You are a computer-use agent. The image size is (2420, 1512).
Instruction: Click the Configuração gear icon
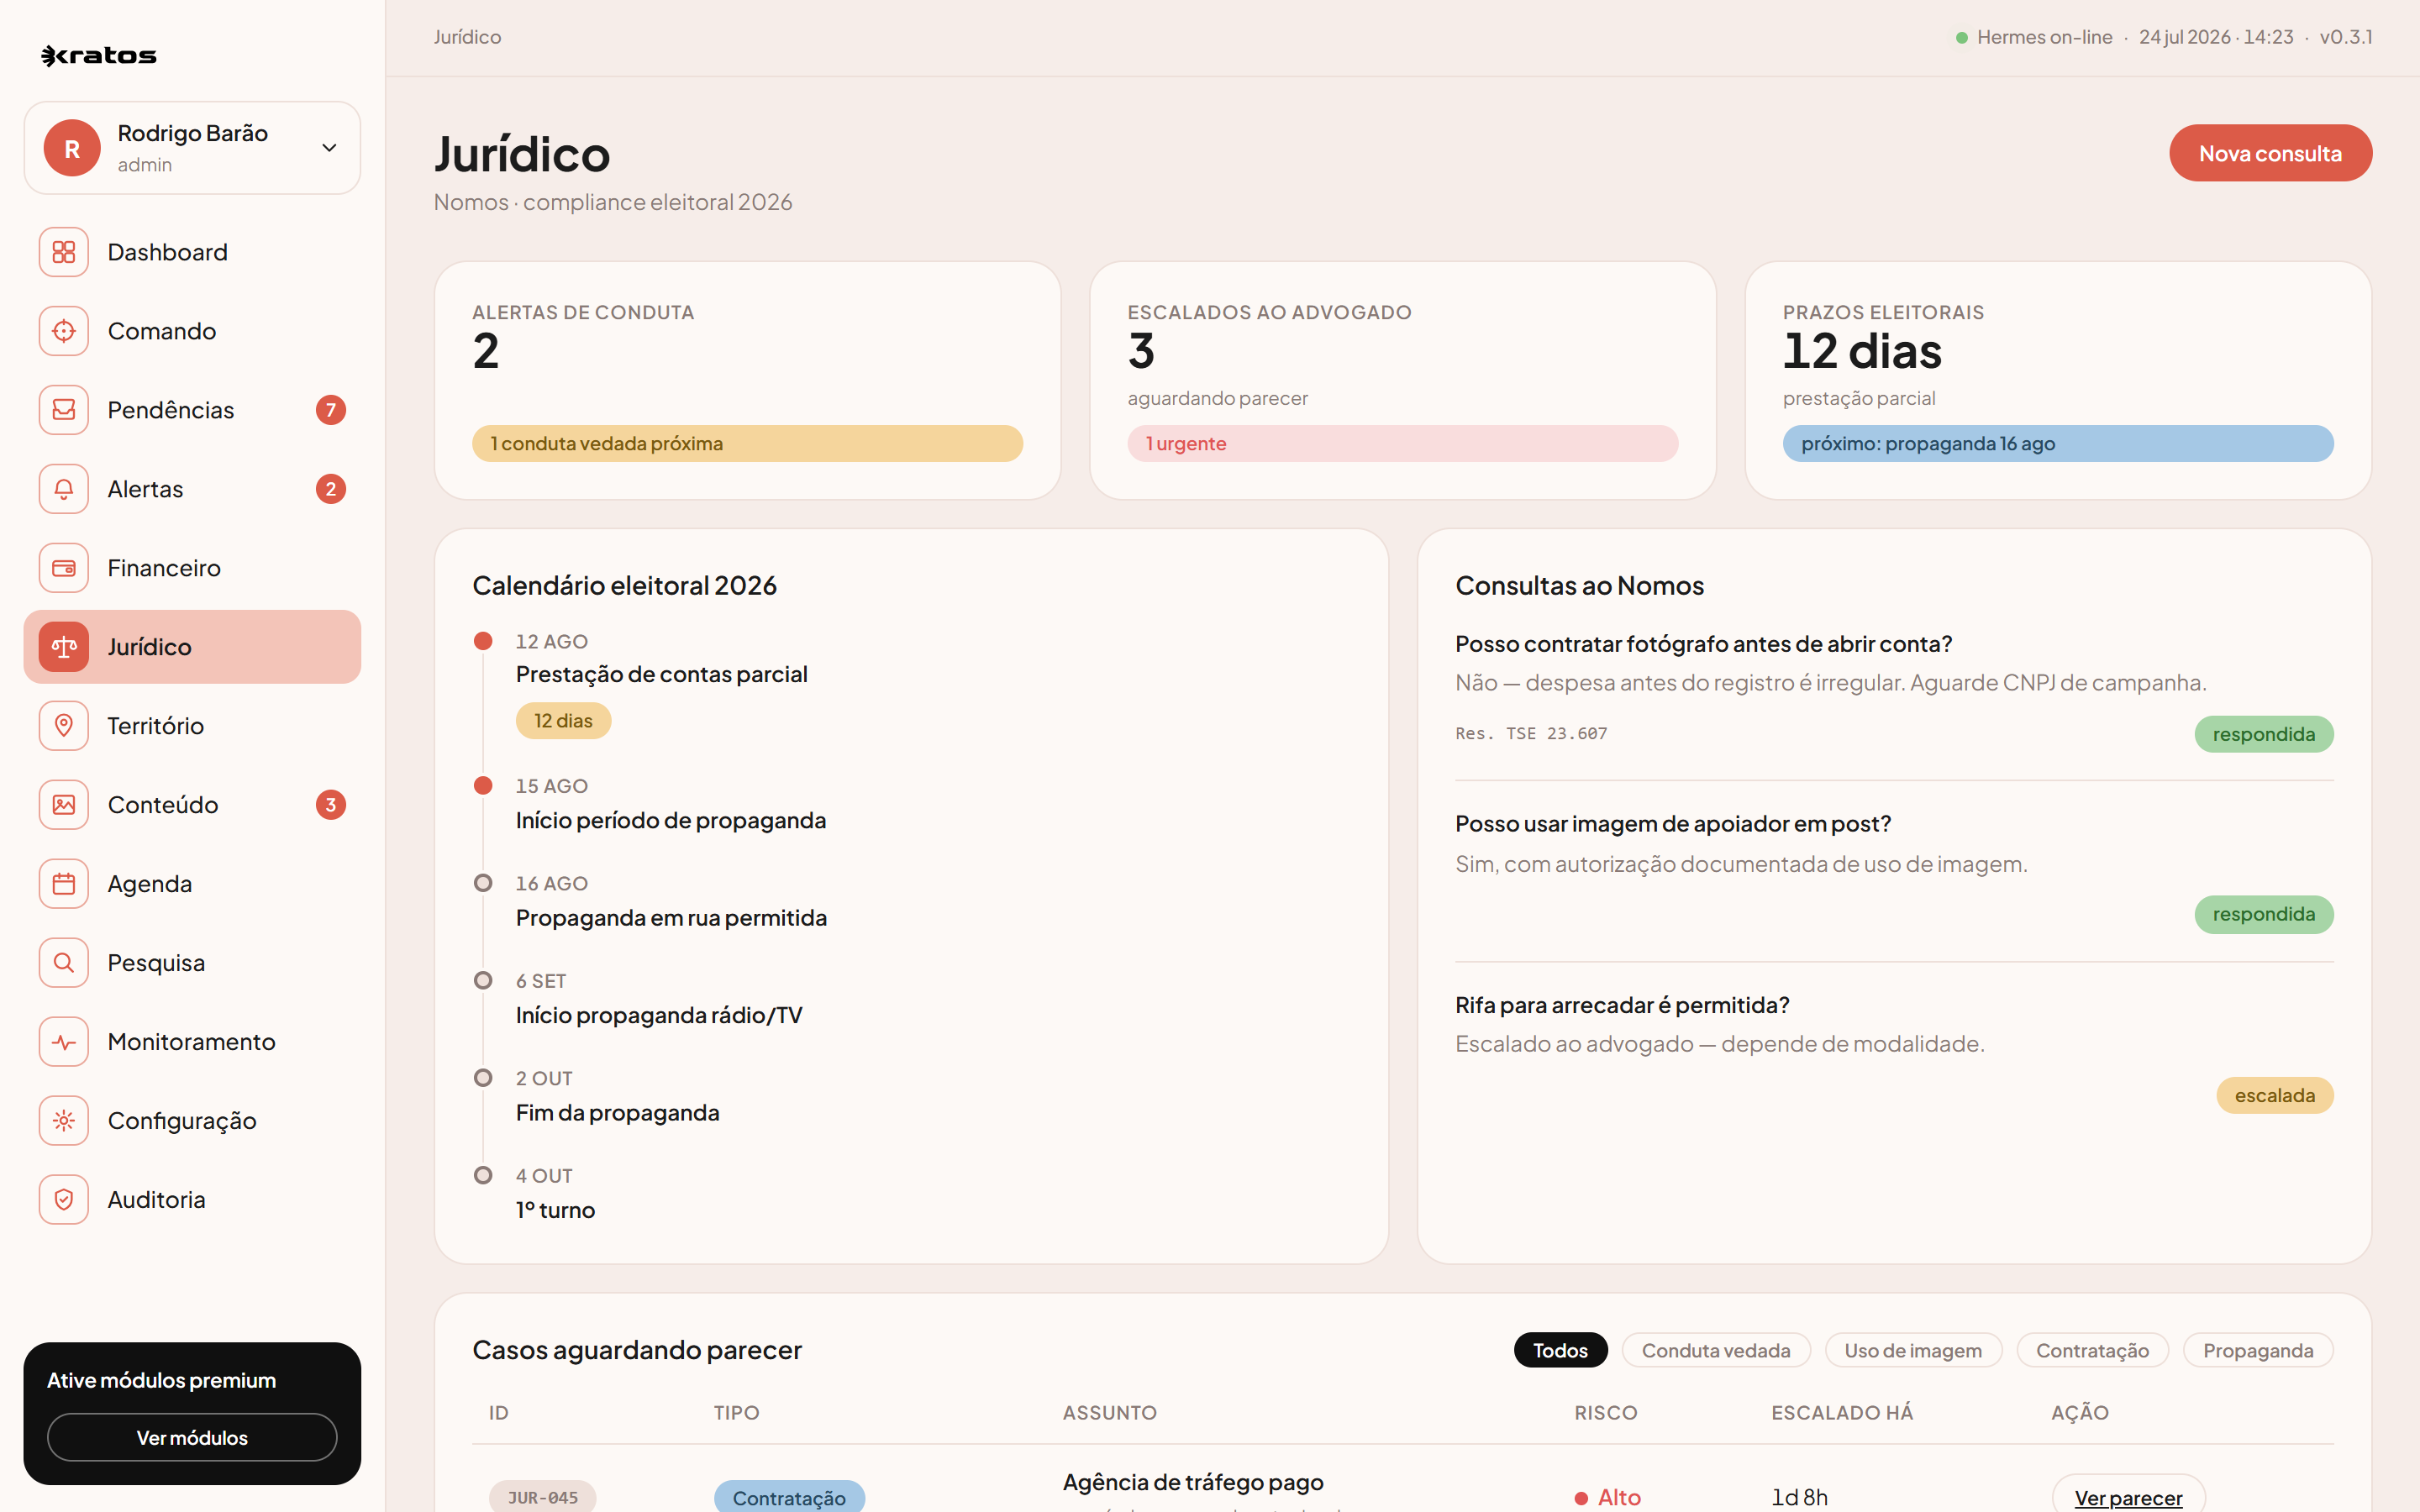coord(64,1121)
